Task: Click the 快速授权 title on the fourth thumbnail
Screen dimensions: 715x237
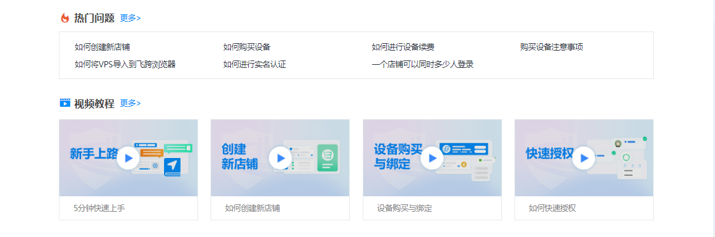Action: 549,154
